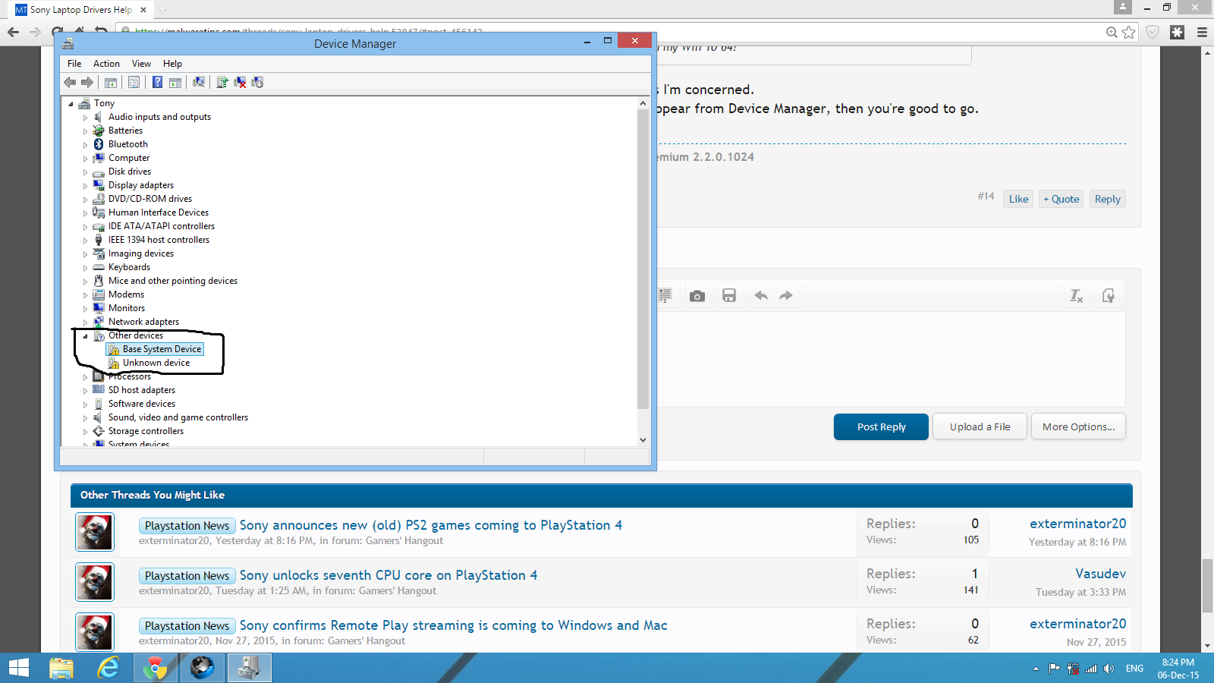1214x683 pixels.
Task: Open the Help menu in Device Manager
Action: pyautogui.click(x=172, y=64)
